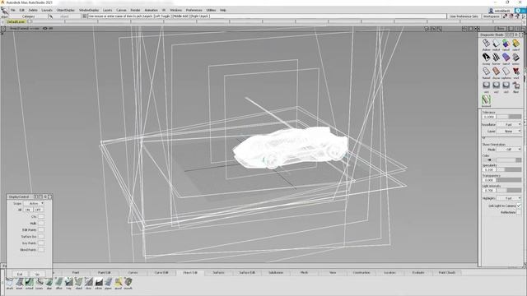This screenshot has height=296, width=527.
Task: Toggle the DefaultLayer visibility box
Action: [30, 21]
